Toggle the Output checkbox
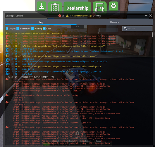The image size is (155, 147). pos(7,29)
